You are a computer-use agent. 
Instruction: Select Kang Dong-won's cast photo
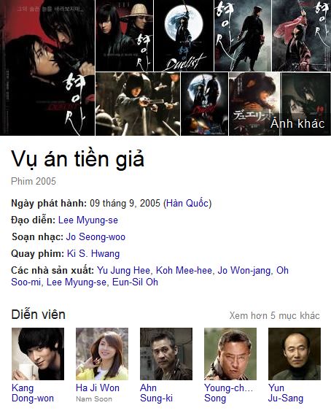38,354
